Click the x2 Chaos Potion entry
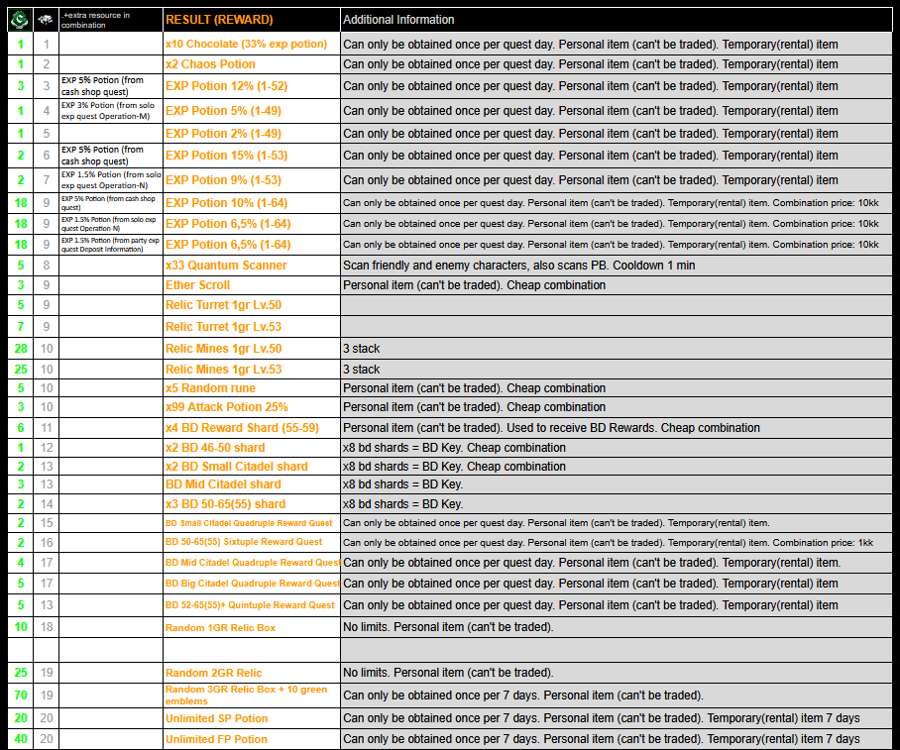The image size is (900, 750). point(210,64)
